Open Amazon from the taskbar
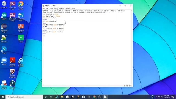This screenshot has height=99, width=176. coord(89,97)
